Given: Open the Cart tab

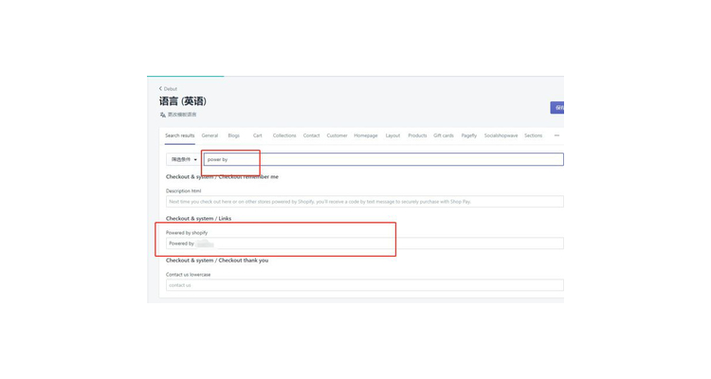Looking at the screenshot, I should (x=257, y=135).
